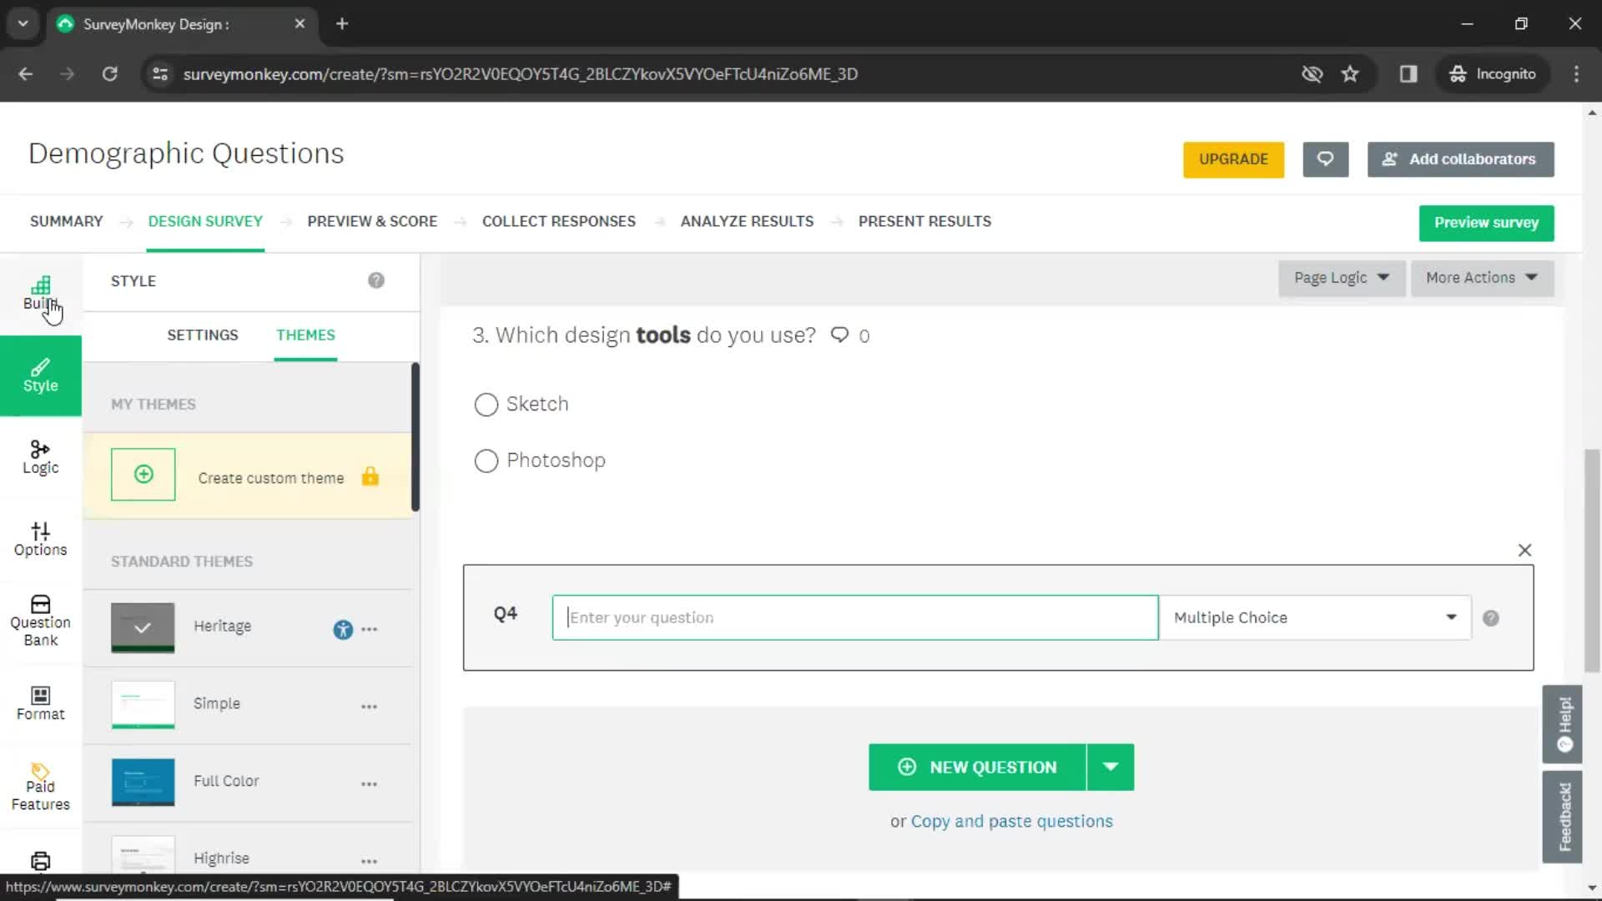Click the Heritage theme thumbnail
The width and height of the screenshot is (1602, 901).
[142, 625]
